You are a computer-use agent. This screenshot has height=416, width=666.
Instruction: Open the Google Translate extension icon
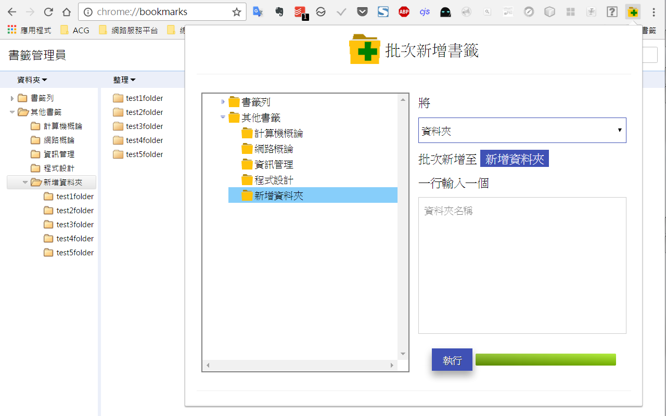click(258, 11)
